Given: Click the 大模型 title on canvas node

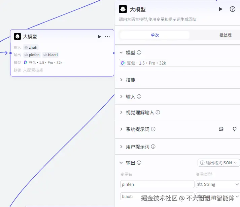Looking at the screenshot, I should [30, 37].
